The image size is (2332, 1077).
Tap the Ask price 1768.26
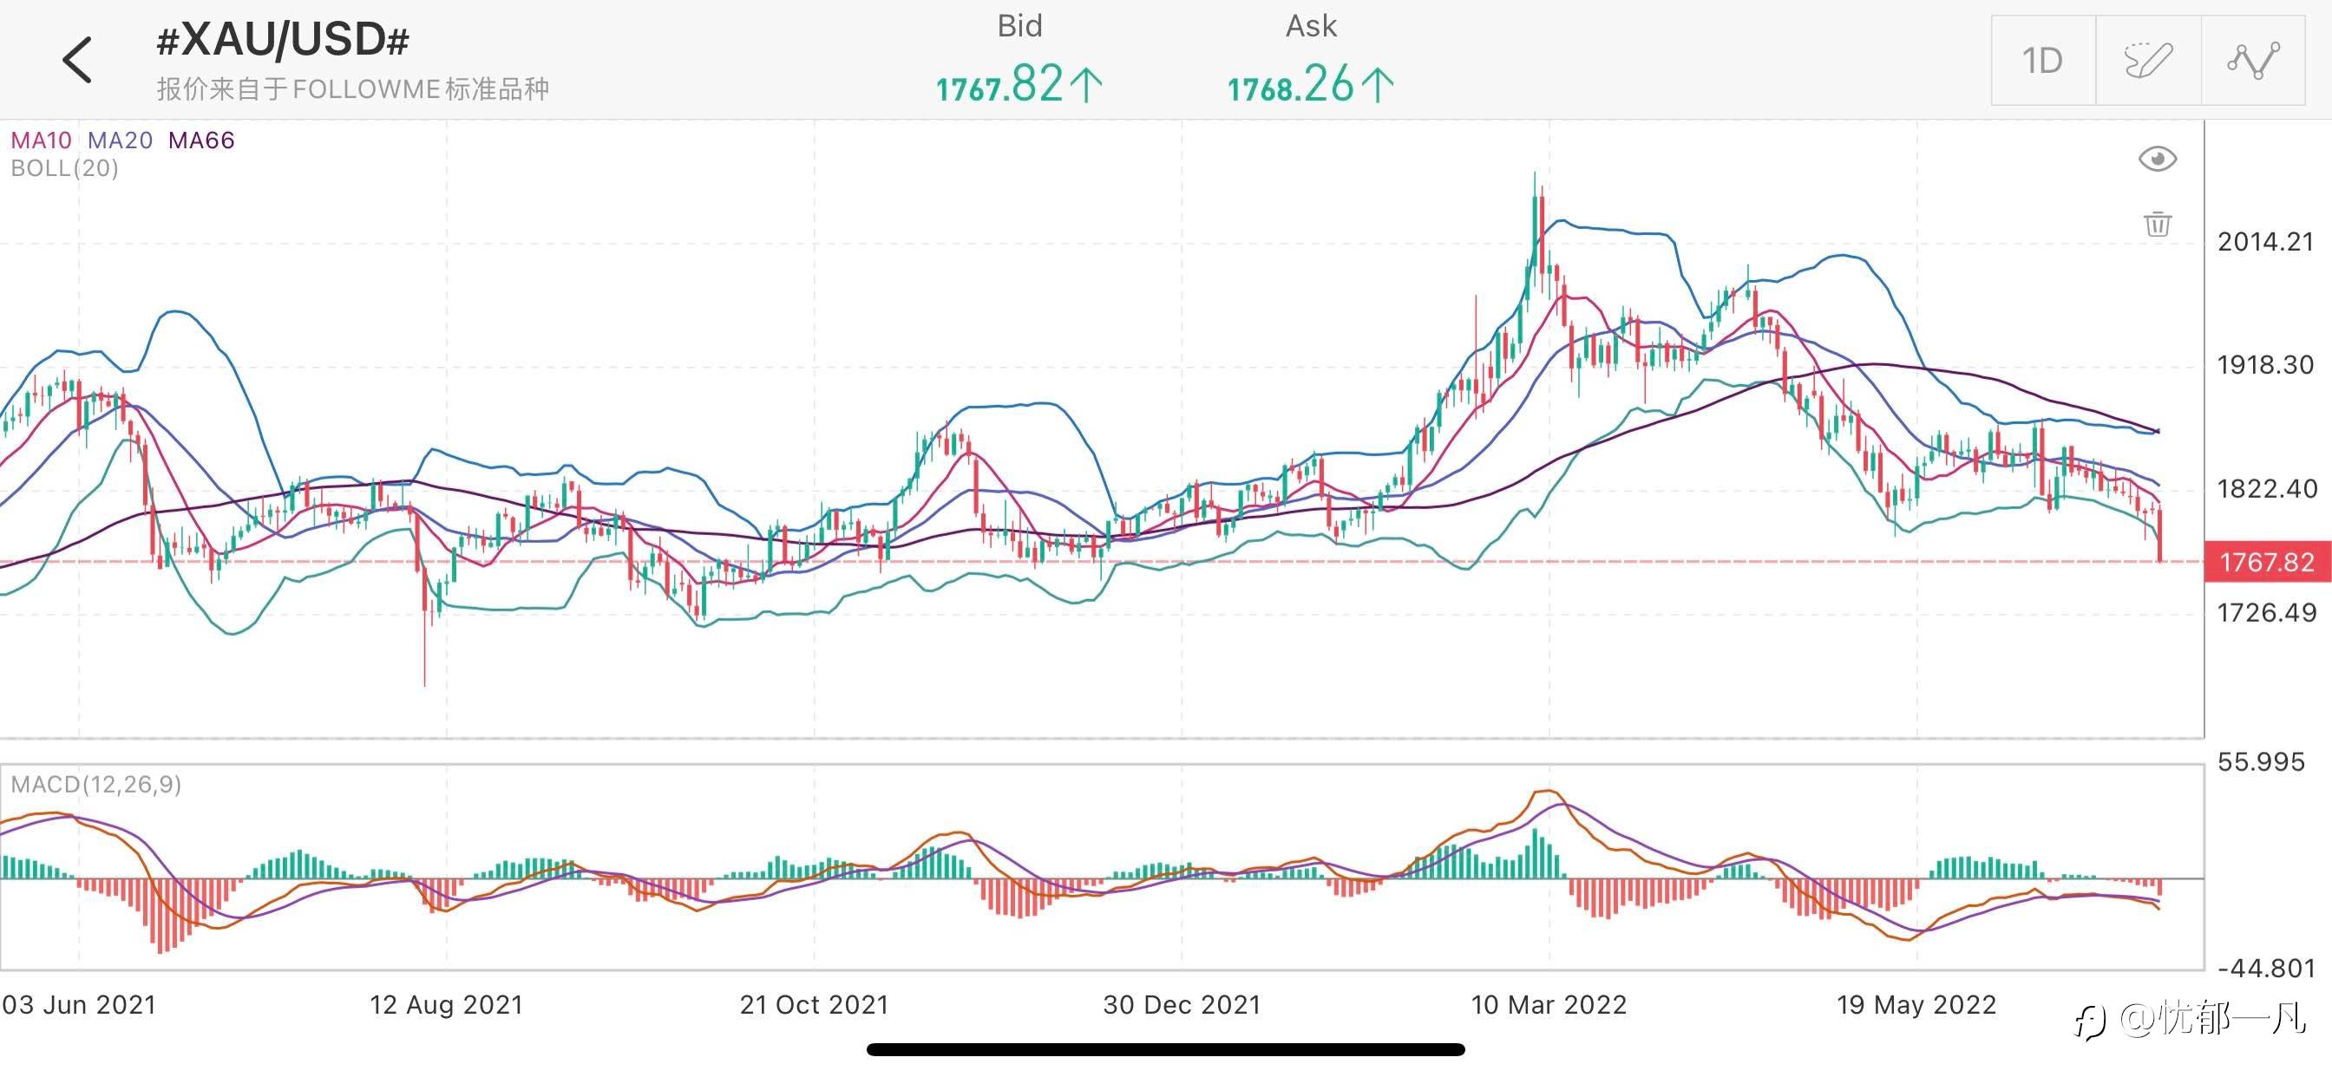coord(1310,85)
